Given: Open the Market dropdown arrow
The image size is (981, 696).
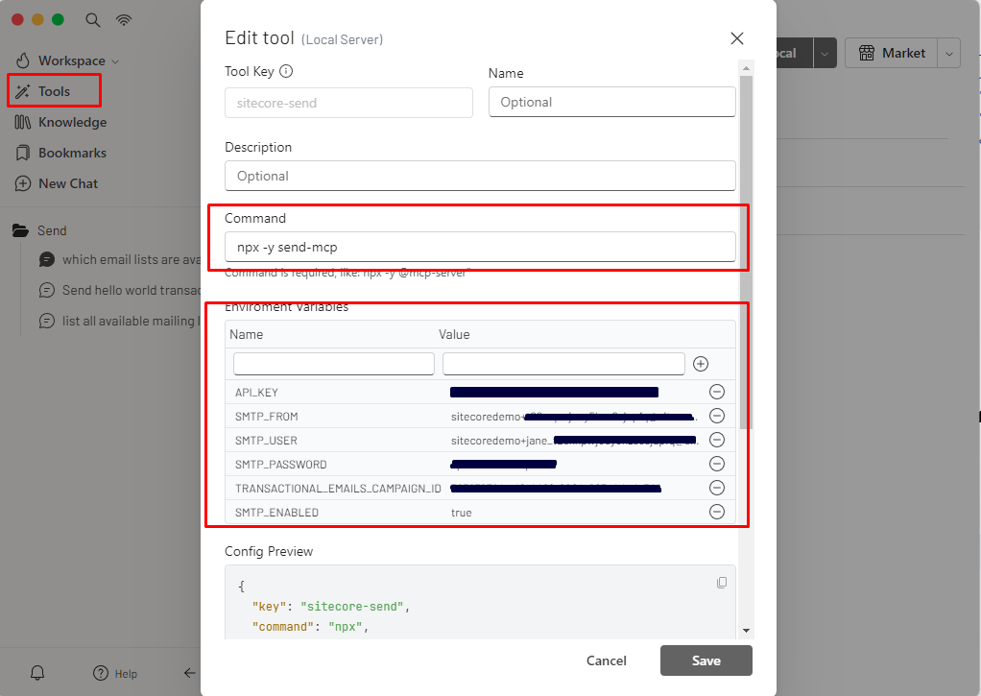Looking at the screenshot, I should coord(948,53).
